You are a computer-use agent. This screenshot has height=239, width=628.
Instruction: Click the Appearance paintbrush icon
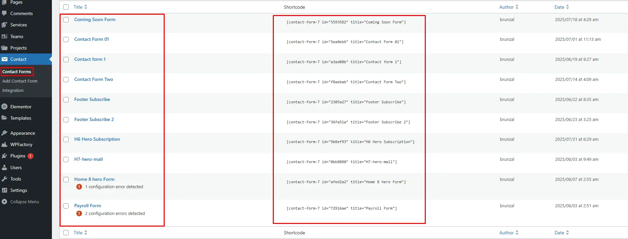point(4,133)
